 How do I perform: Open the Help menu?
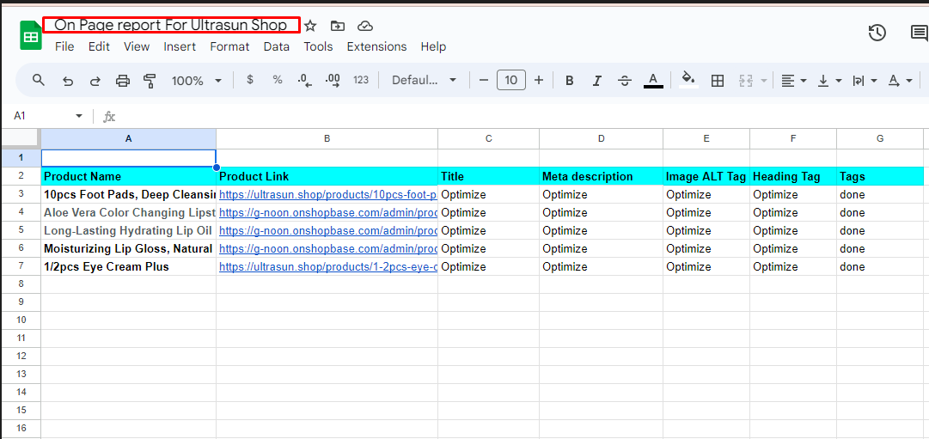coord(433,46)
